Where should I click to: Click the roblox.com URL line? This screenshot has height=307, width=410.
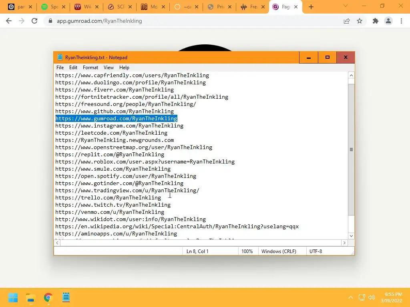pos(145,162)
